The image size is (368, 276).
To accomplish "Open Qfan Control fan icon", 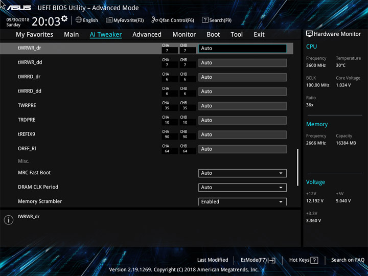I will (x=155, y=20).
